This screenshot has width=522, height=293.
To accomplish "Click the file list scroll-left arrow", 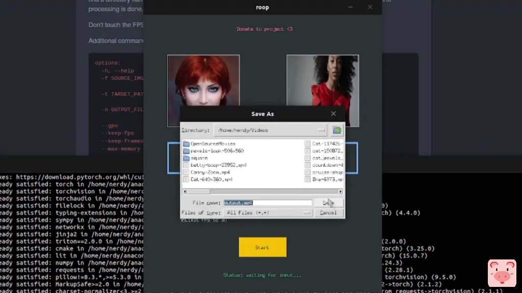I will [185, 192].
